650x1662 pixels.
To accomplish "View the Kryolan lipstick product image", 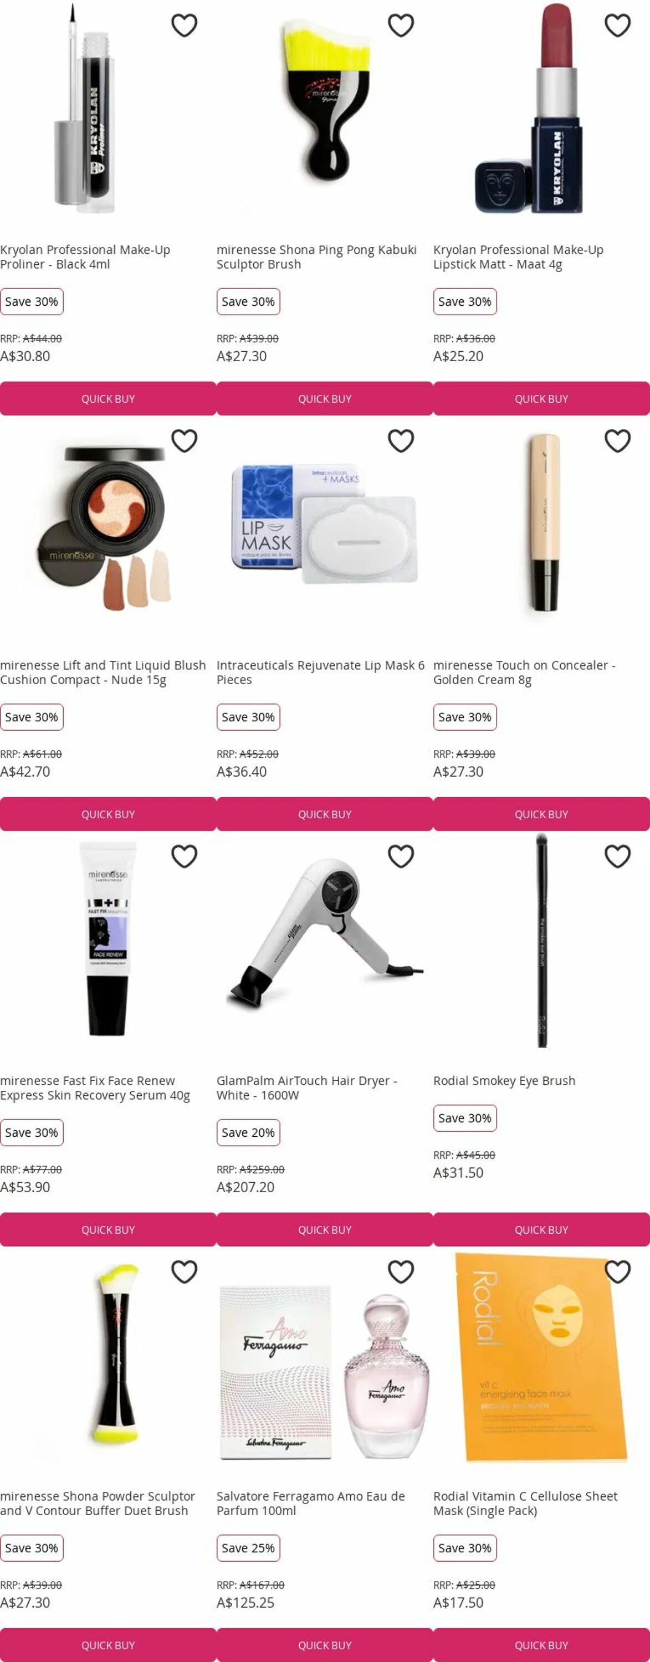I will click(x=529, y=109).
